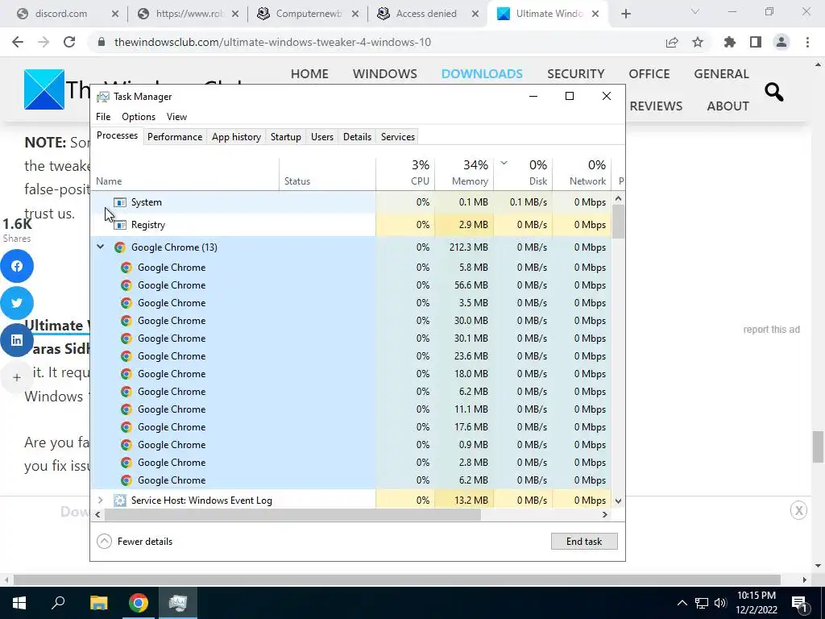Click REVIEWS in site navigation
Screen dimensions: 825x619
pyautogui.click(x=656, y=106)
